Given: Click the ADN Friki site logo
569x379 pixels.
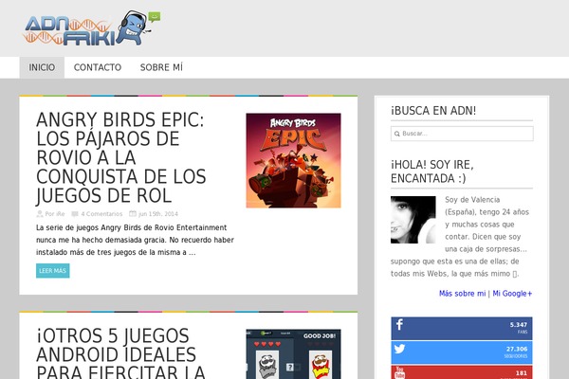Looking at the screenshot, I should click(x=91, y=28).
